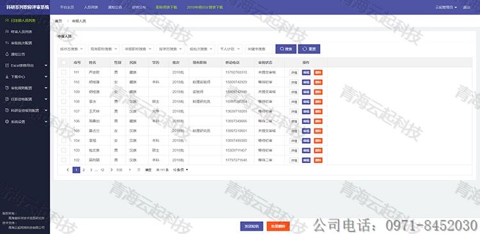480x234 pixels.
Task: Click the bell icon for 通知公告 in sidebar
Action: [x=7, y=54]
